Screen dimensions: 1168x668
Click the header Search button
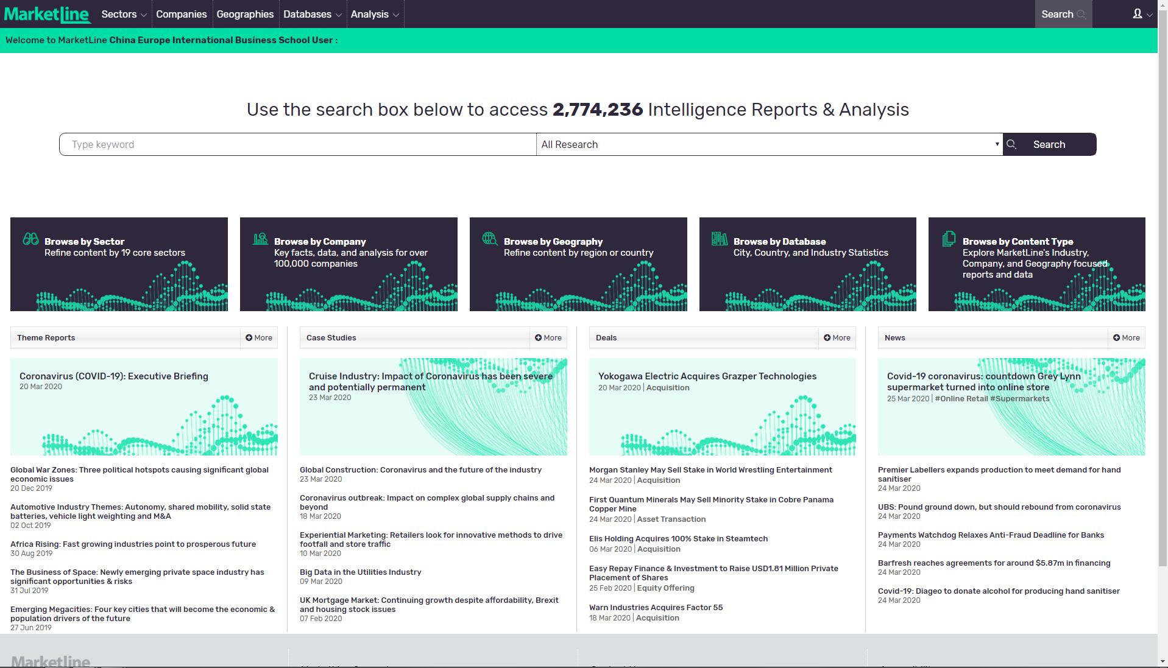(x=1063, y=14)
